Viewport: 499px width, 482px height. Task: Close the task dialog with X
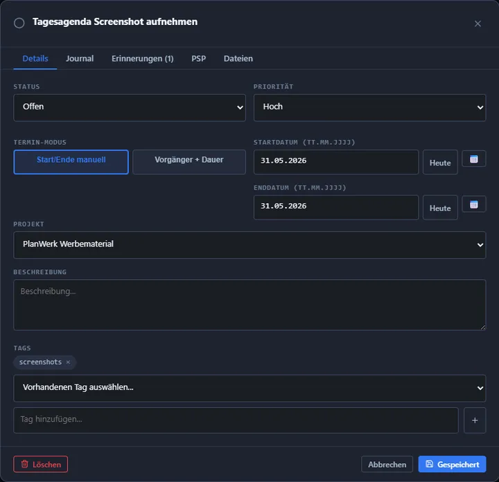pyautogui.click(x=478, y=24)
